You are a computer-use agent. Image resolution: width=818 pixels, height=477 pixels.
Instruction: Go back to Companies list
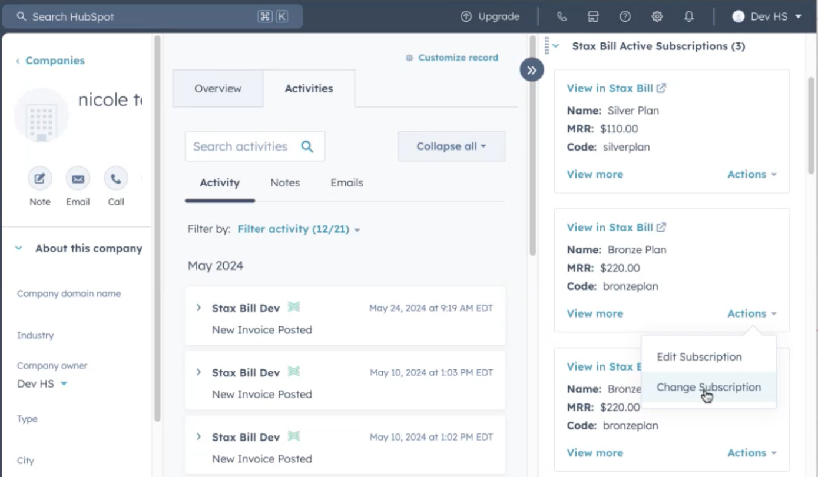[x=51, y=61]
